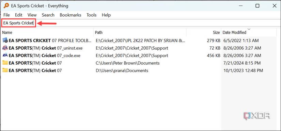Minimize the Everything window
The height and width of the screenshot is (131, 281).
pyautogui.click(x=240, y=6)
